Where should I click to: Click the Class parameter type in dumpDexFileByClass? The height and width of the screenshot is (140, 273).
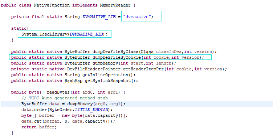point(147,52)
